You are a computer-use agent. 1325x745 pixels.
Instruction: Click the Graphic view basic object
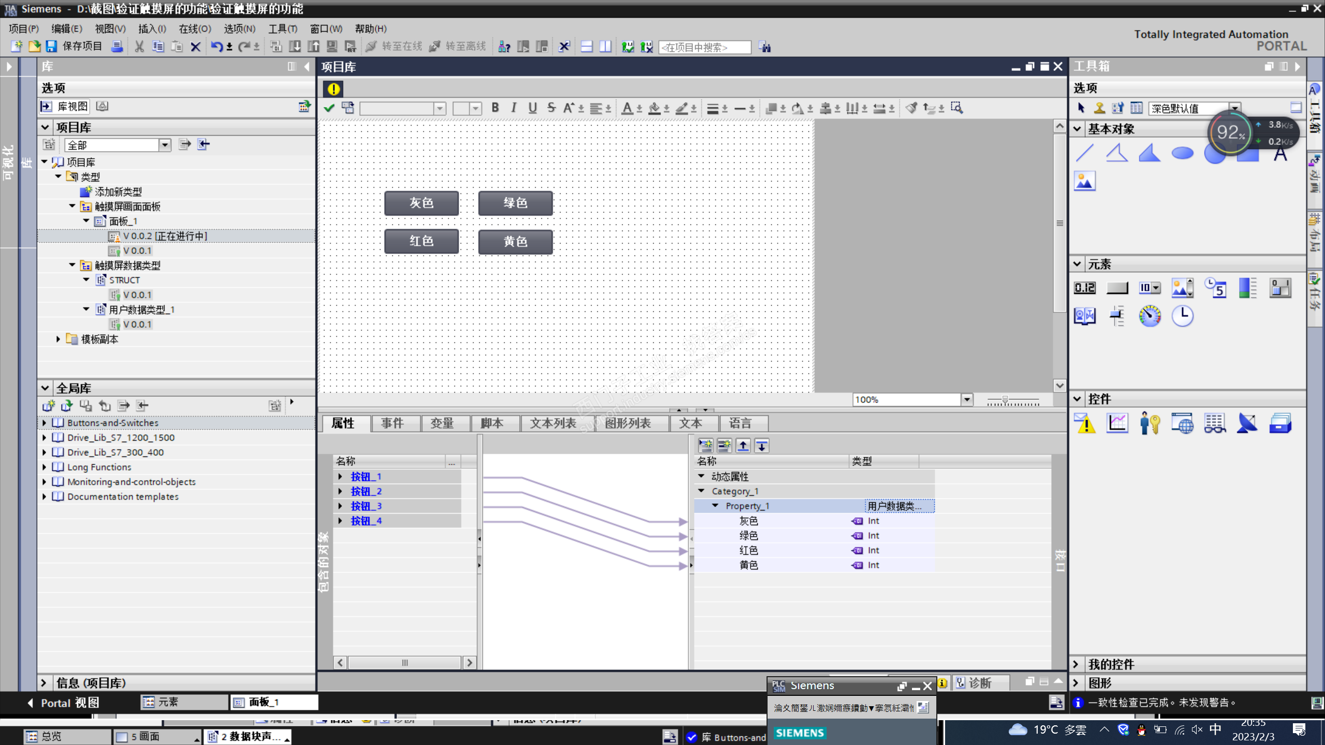click(1085, 181)
